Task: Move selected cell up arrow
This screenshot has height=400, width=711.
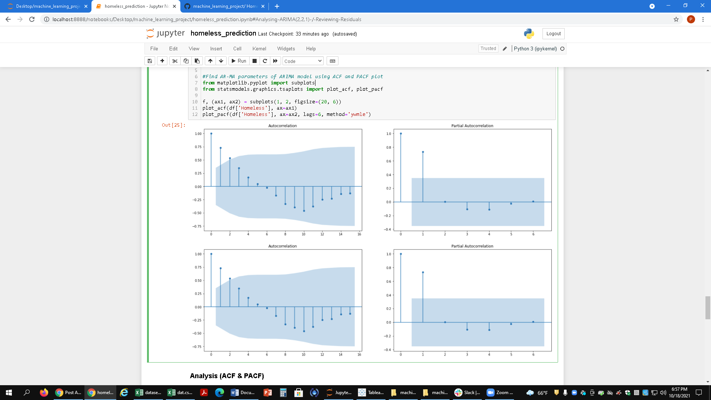Action: point(210,61)
